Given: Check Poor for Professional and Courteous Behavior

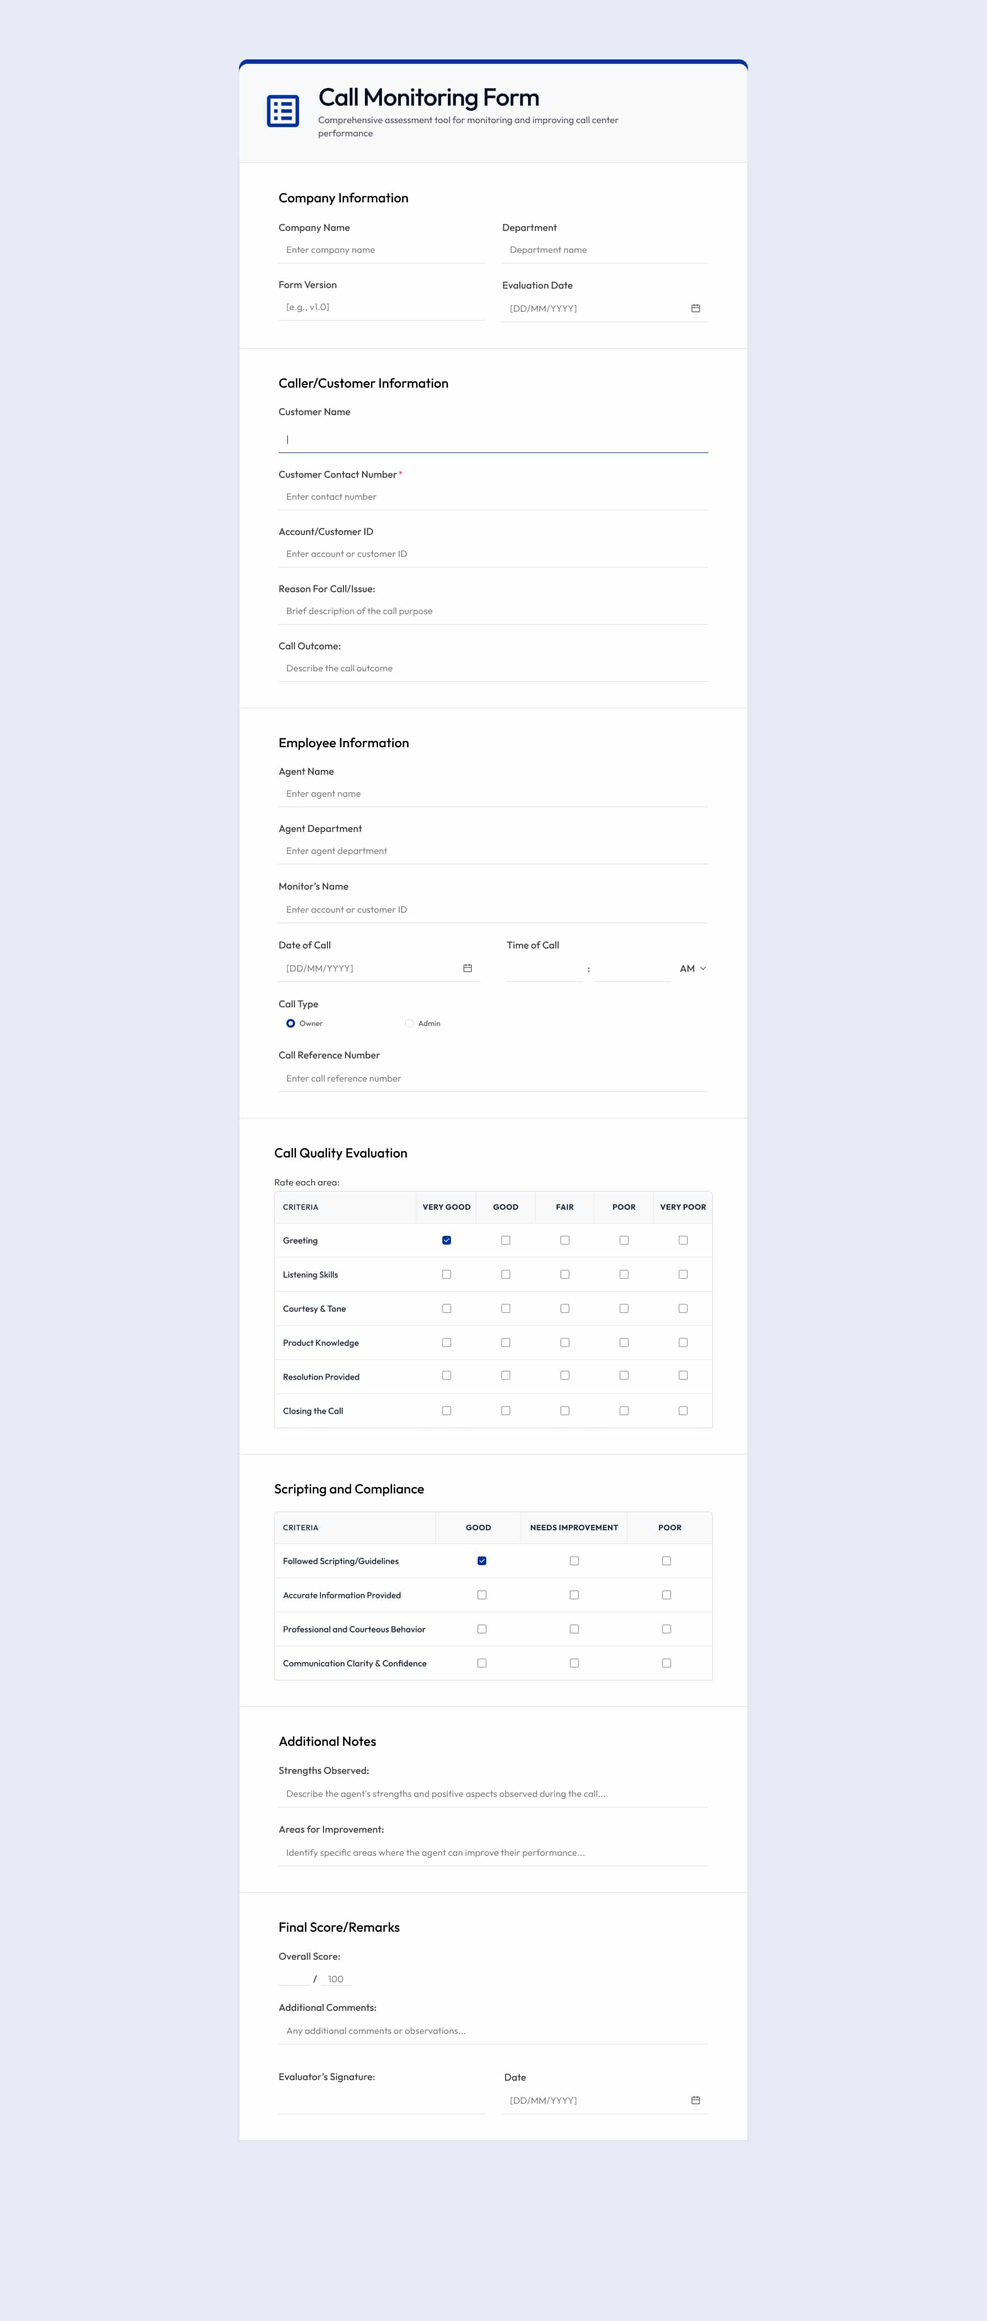Looking at the screenshot, I should click(x=667, y=1629).
